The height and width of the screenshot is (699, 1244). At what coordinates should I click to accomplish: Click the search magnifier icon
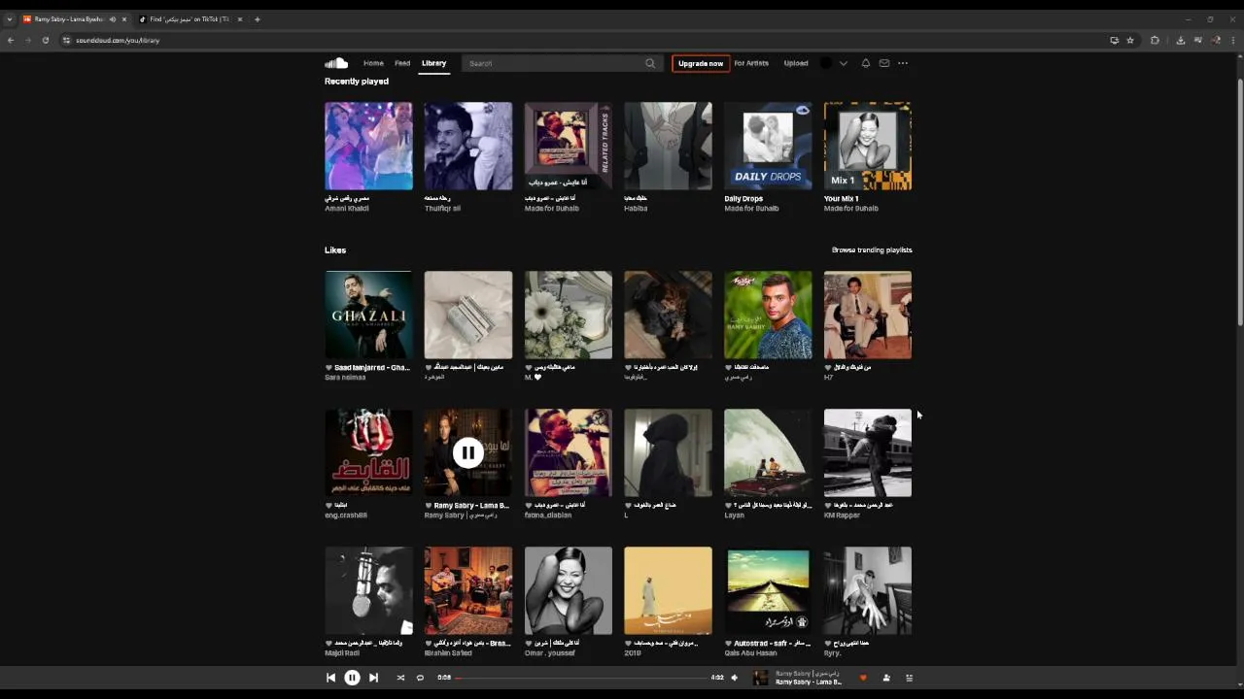[650, 63]
